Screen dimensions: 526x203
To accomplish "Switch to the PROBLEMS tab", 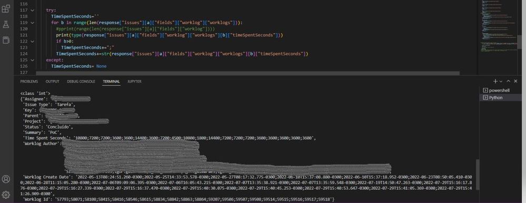I will coord(29,82).
